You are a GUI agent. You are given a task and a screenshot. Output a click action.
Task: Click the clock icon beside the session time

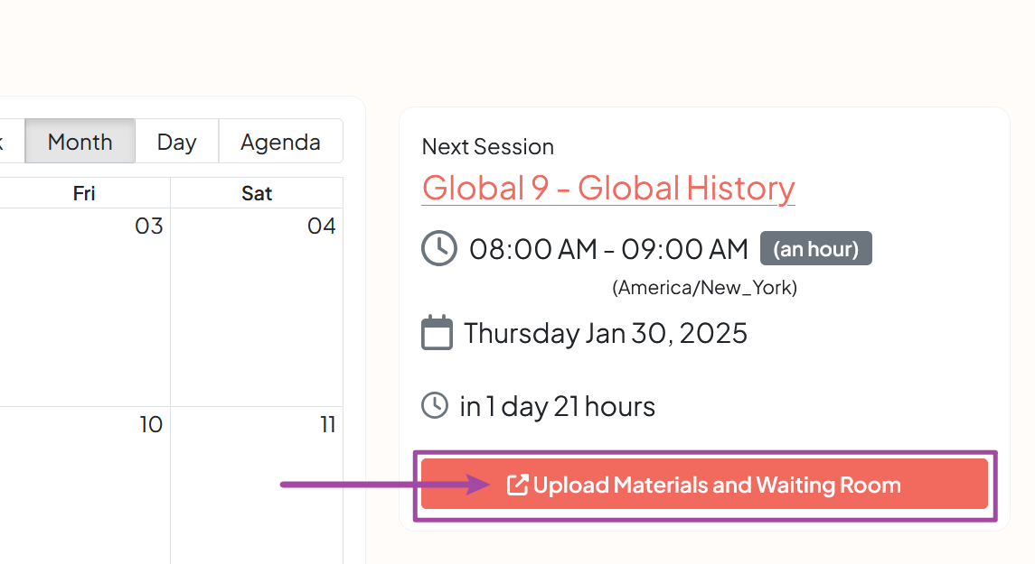coord(439,248)
